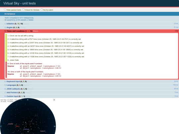Select the -0800 time zone assertion row

[x=91, y=50]
